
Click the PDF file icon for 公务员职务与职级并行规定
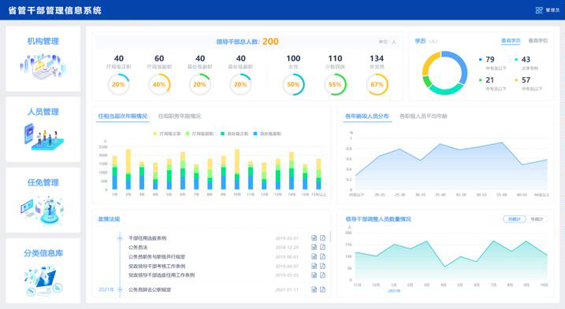pos(322,256)
